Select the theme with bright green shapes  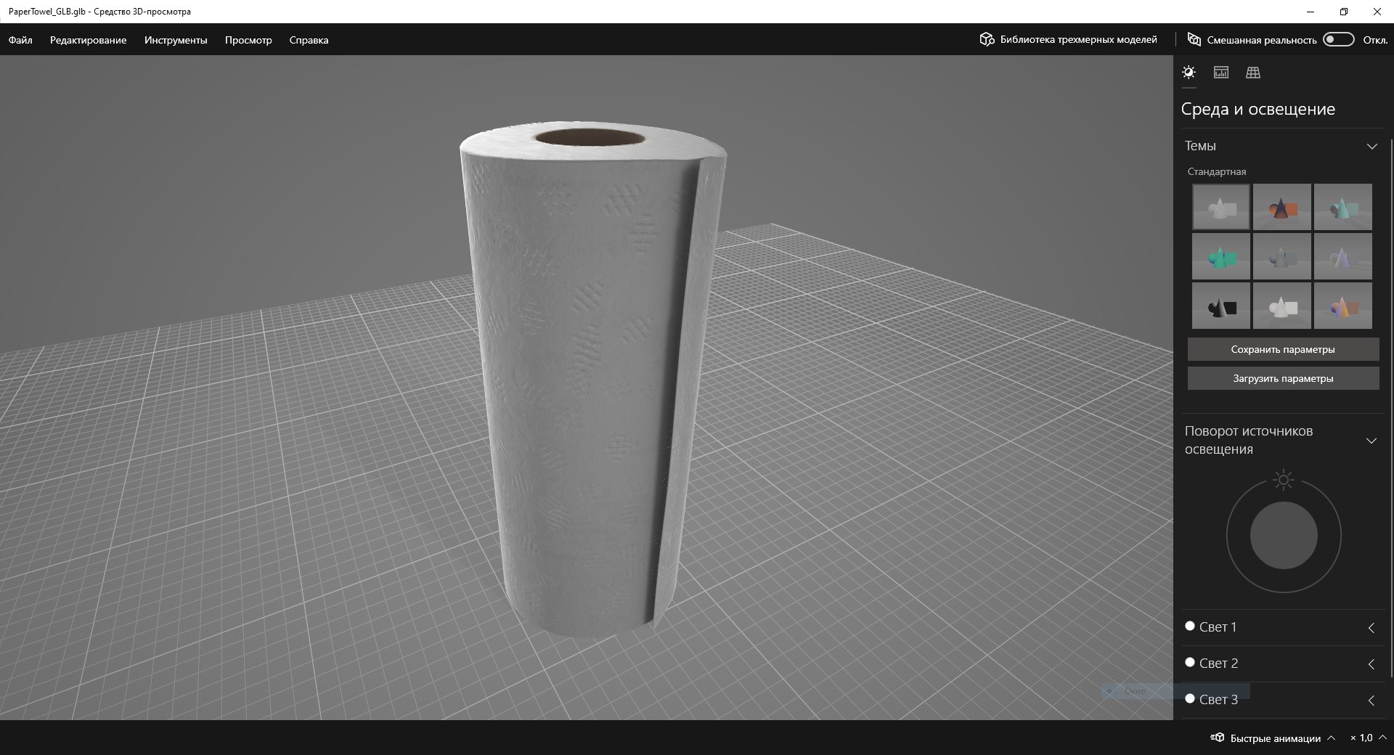pos(1221,256)
